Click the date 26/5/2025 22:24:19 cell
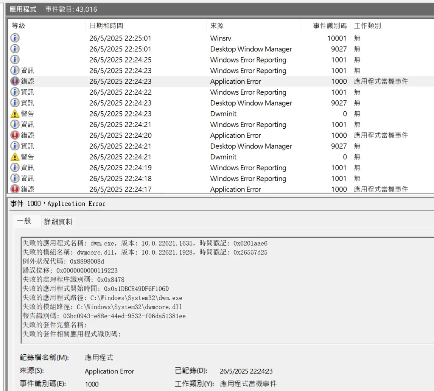The height and width of the screenshot is (391, 434). [120, 168]
